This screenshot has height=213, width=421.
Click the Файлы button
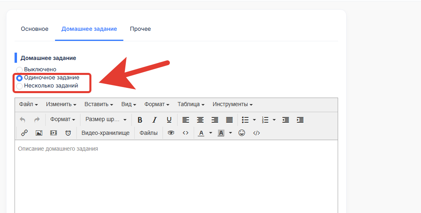(148, 133)
